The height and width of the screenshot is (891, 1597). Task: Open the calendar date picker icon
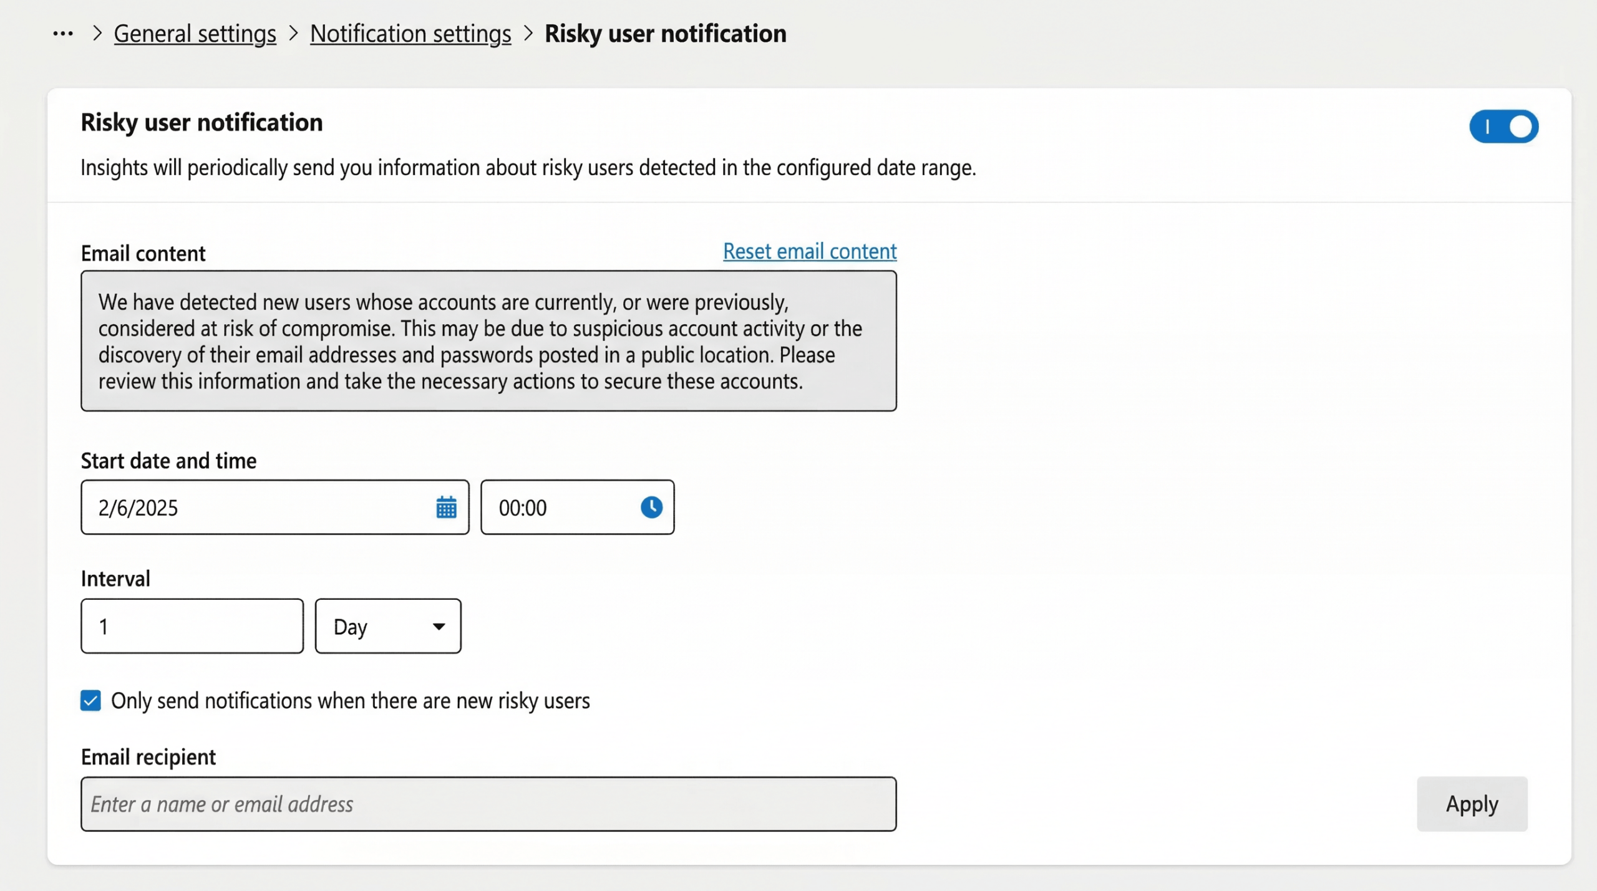click(x=446, y=508)
